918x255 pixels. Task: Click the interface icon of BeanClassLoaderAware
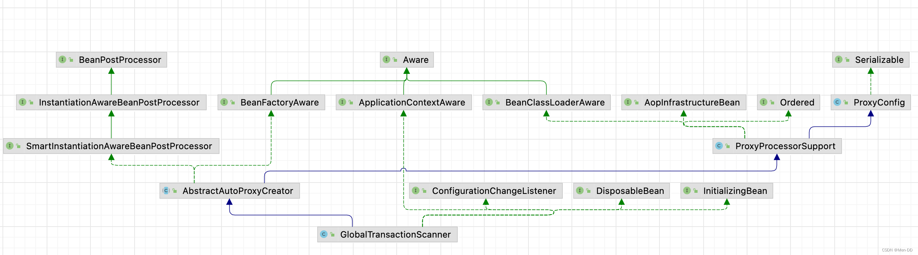coord(489,102)
